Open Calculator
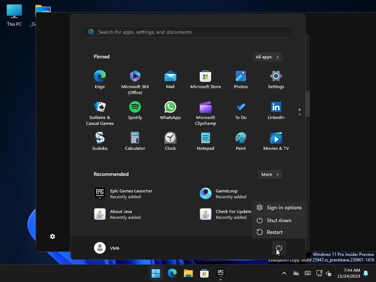Screen dimensions: 376x282 tap(135, 141)
